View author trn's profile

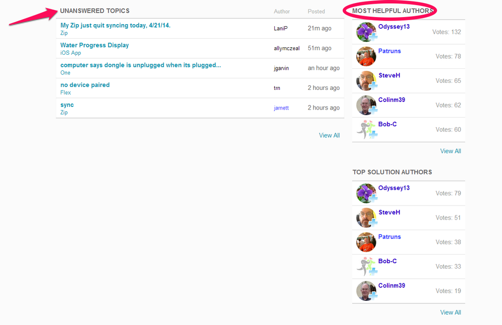pos(277,88)
